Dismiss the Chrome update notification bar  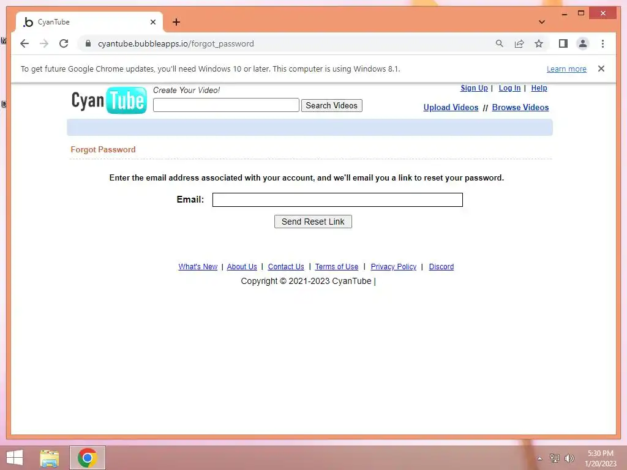pos(601,69)
